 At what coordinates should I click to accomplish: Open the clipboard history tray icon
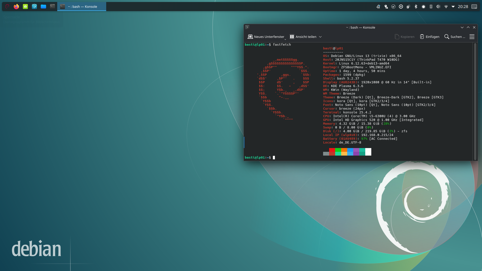tap(408, 7)
